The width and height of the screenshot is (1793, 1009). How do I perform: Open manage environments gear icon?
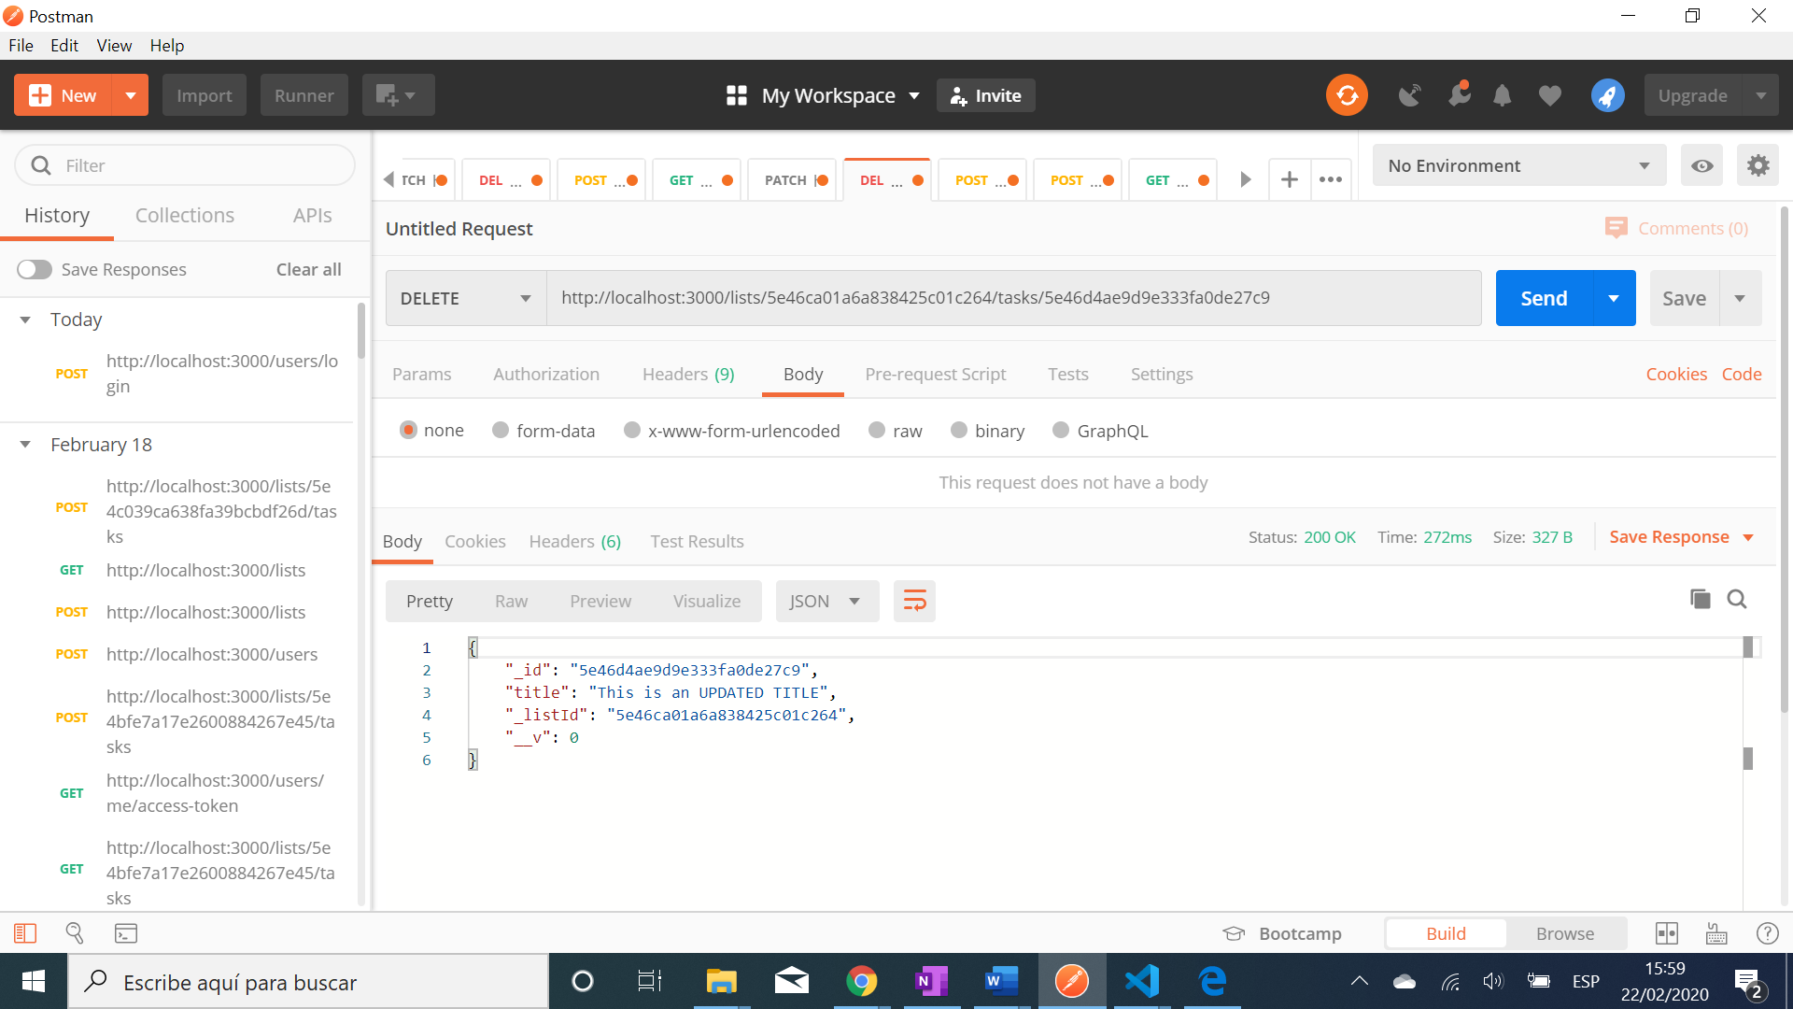1758,165
